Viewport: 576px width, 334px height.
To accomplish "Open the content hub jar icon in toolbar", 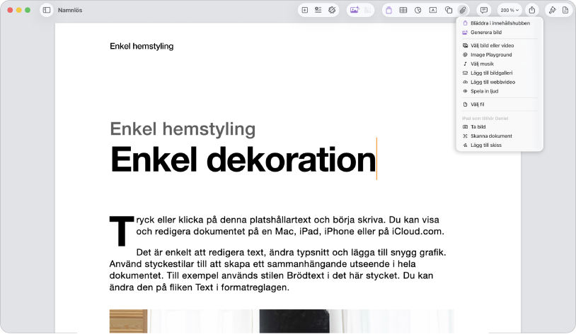I will [388, 11].
